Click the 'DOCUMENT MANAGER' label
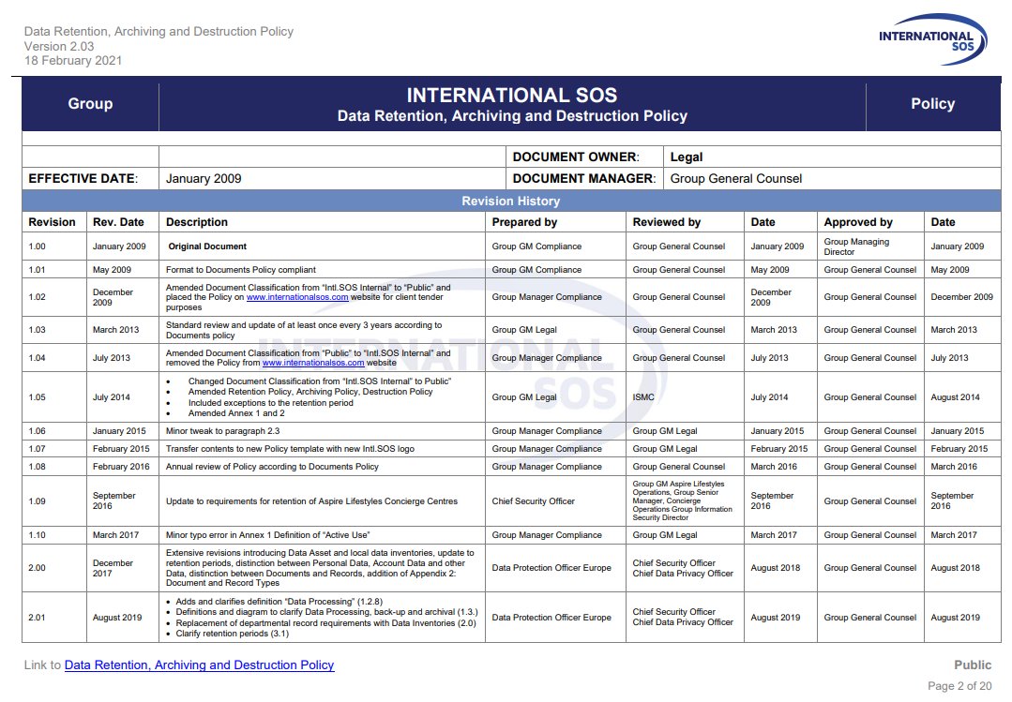1012x702 pixels. pos(582,178)
